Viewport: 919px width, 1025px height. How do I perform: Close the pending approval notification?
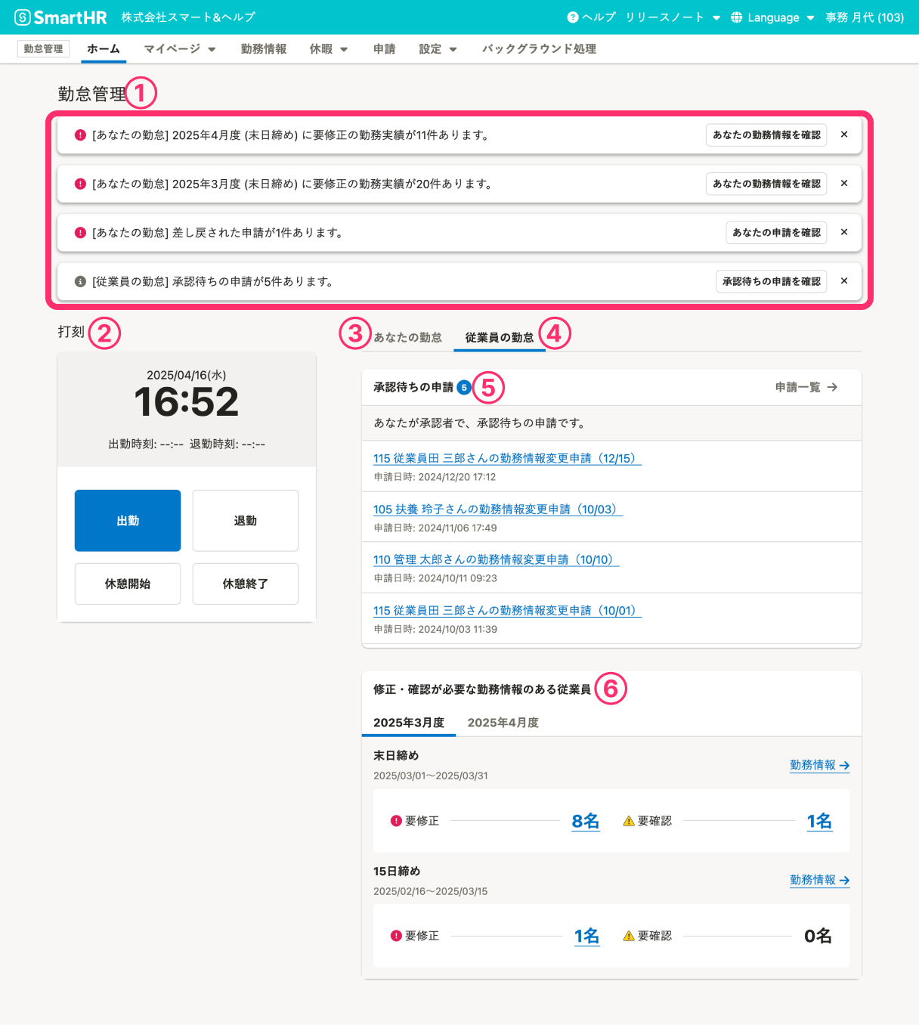[x=844, y=281]
